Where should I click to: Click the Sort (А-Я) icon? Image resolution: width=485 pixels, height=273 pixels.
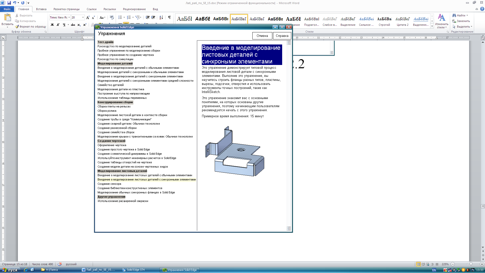161,17
